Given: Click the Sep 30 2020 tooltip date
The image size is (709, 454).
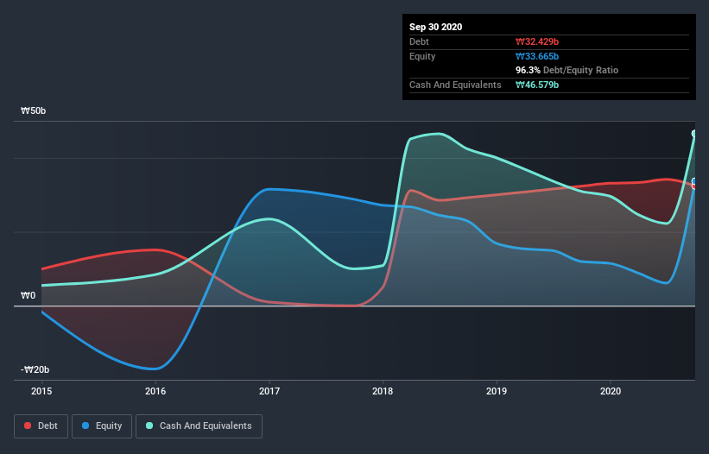Looking at the screenshot, I should 436,27.
